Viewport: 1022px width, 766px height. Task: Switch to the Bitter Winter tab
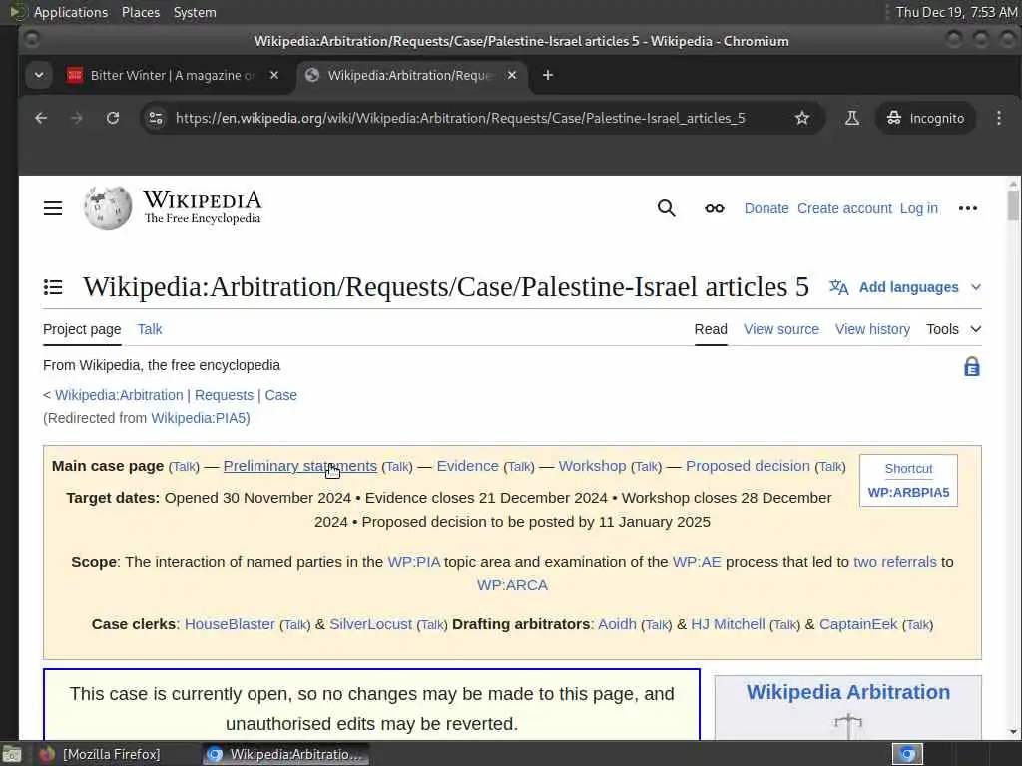pos(173,76)
